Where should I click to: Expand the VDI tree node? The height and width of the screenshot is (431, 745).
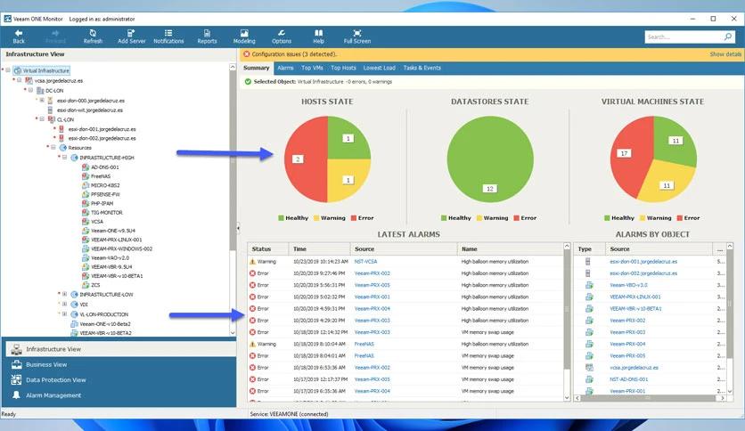tap(65, 305)
